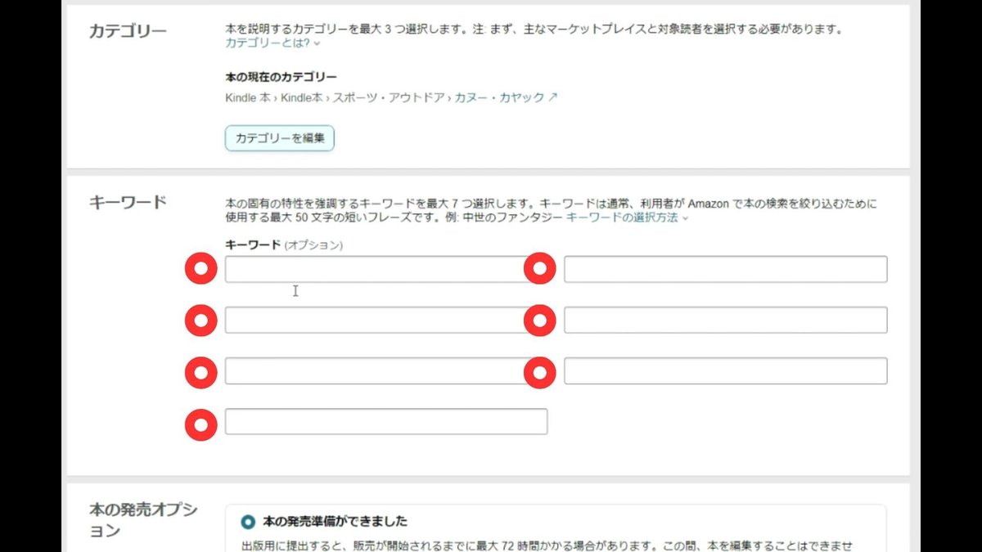Image resolution: width=982 pixels, height=552 pixels.
Task: Click red ring marker beside second-row right field
Action: coord(539,321)
